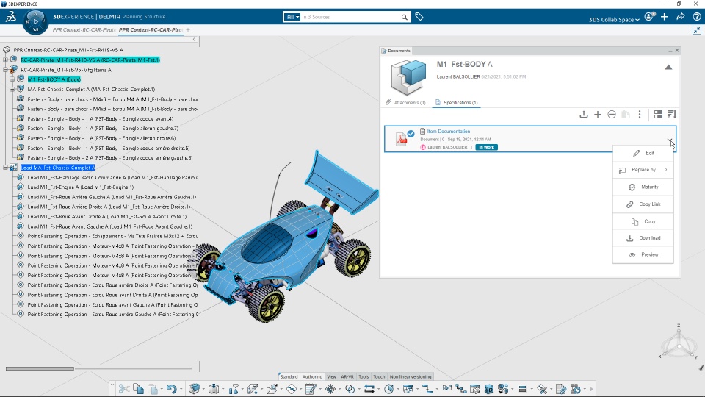Image resolution: width=705 pixels, height=397 pixels.
Task: Open the 3DS Collab Space dropdown
Action: (614, 19)
